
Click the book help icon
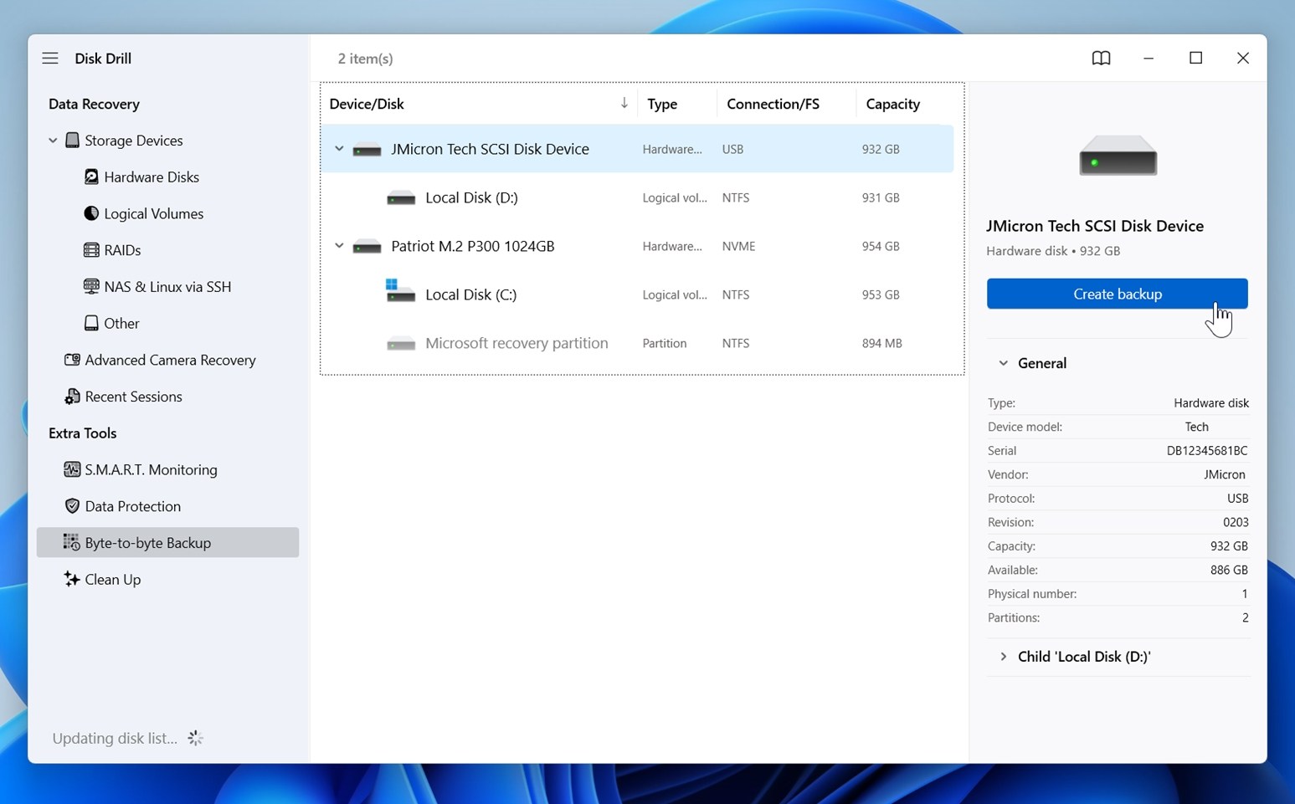click(x=1101, y=59)
